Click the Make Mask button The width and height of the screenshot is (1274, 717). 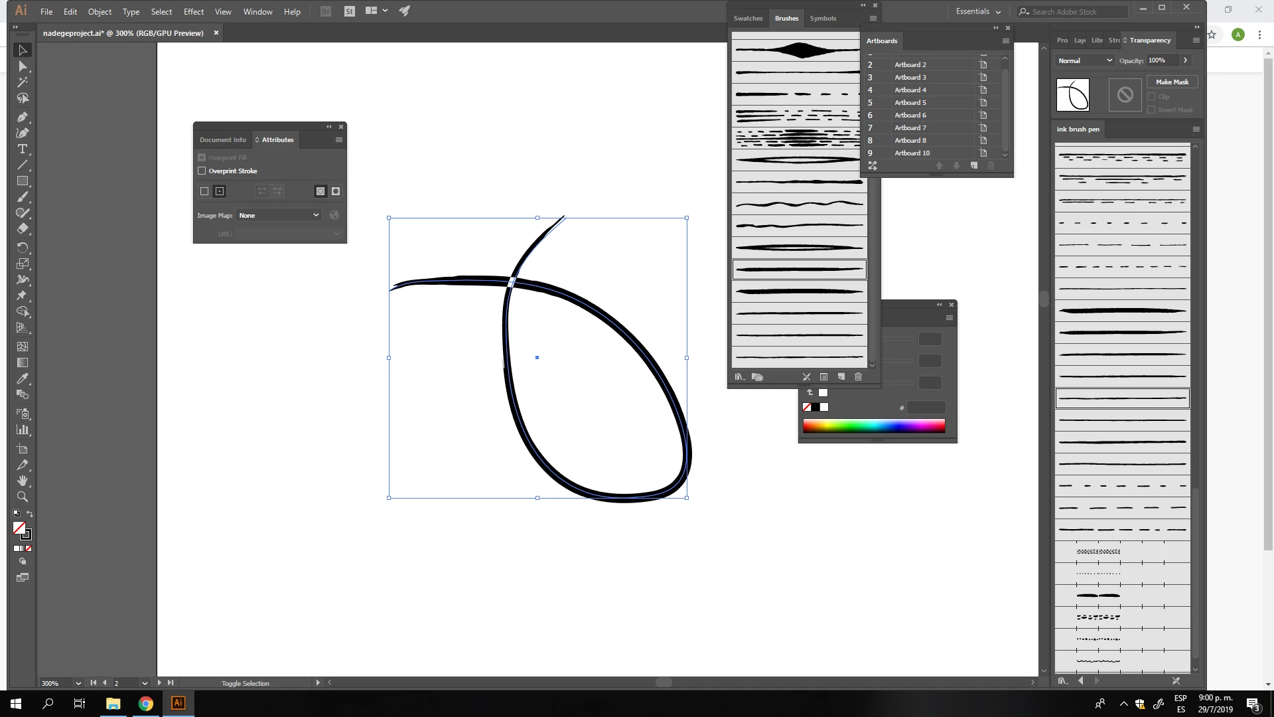(1172, 82)
